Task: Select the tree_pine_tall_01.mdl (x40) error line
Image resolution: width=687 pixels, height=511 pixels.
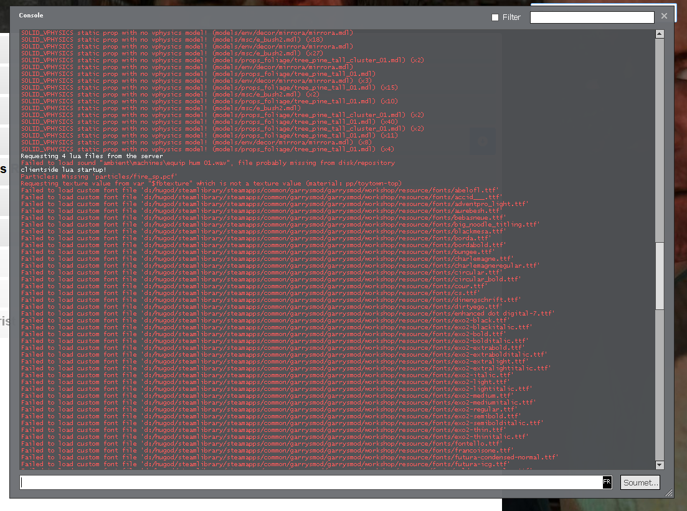Action: 209,122
